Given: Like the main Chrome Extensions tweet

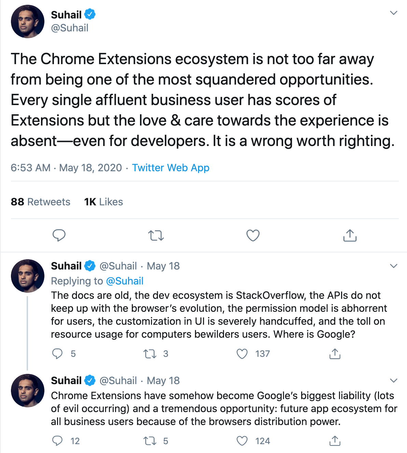Looking at the screenshot, I should (253, 235).
